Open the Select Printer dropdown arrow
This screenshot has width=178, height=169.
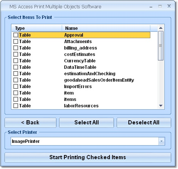pyautogui.click(x=162, y=141)
